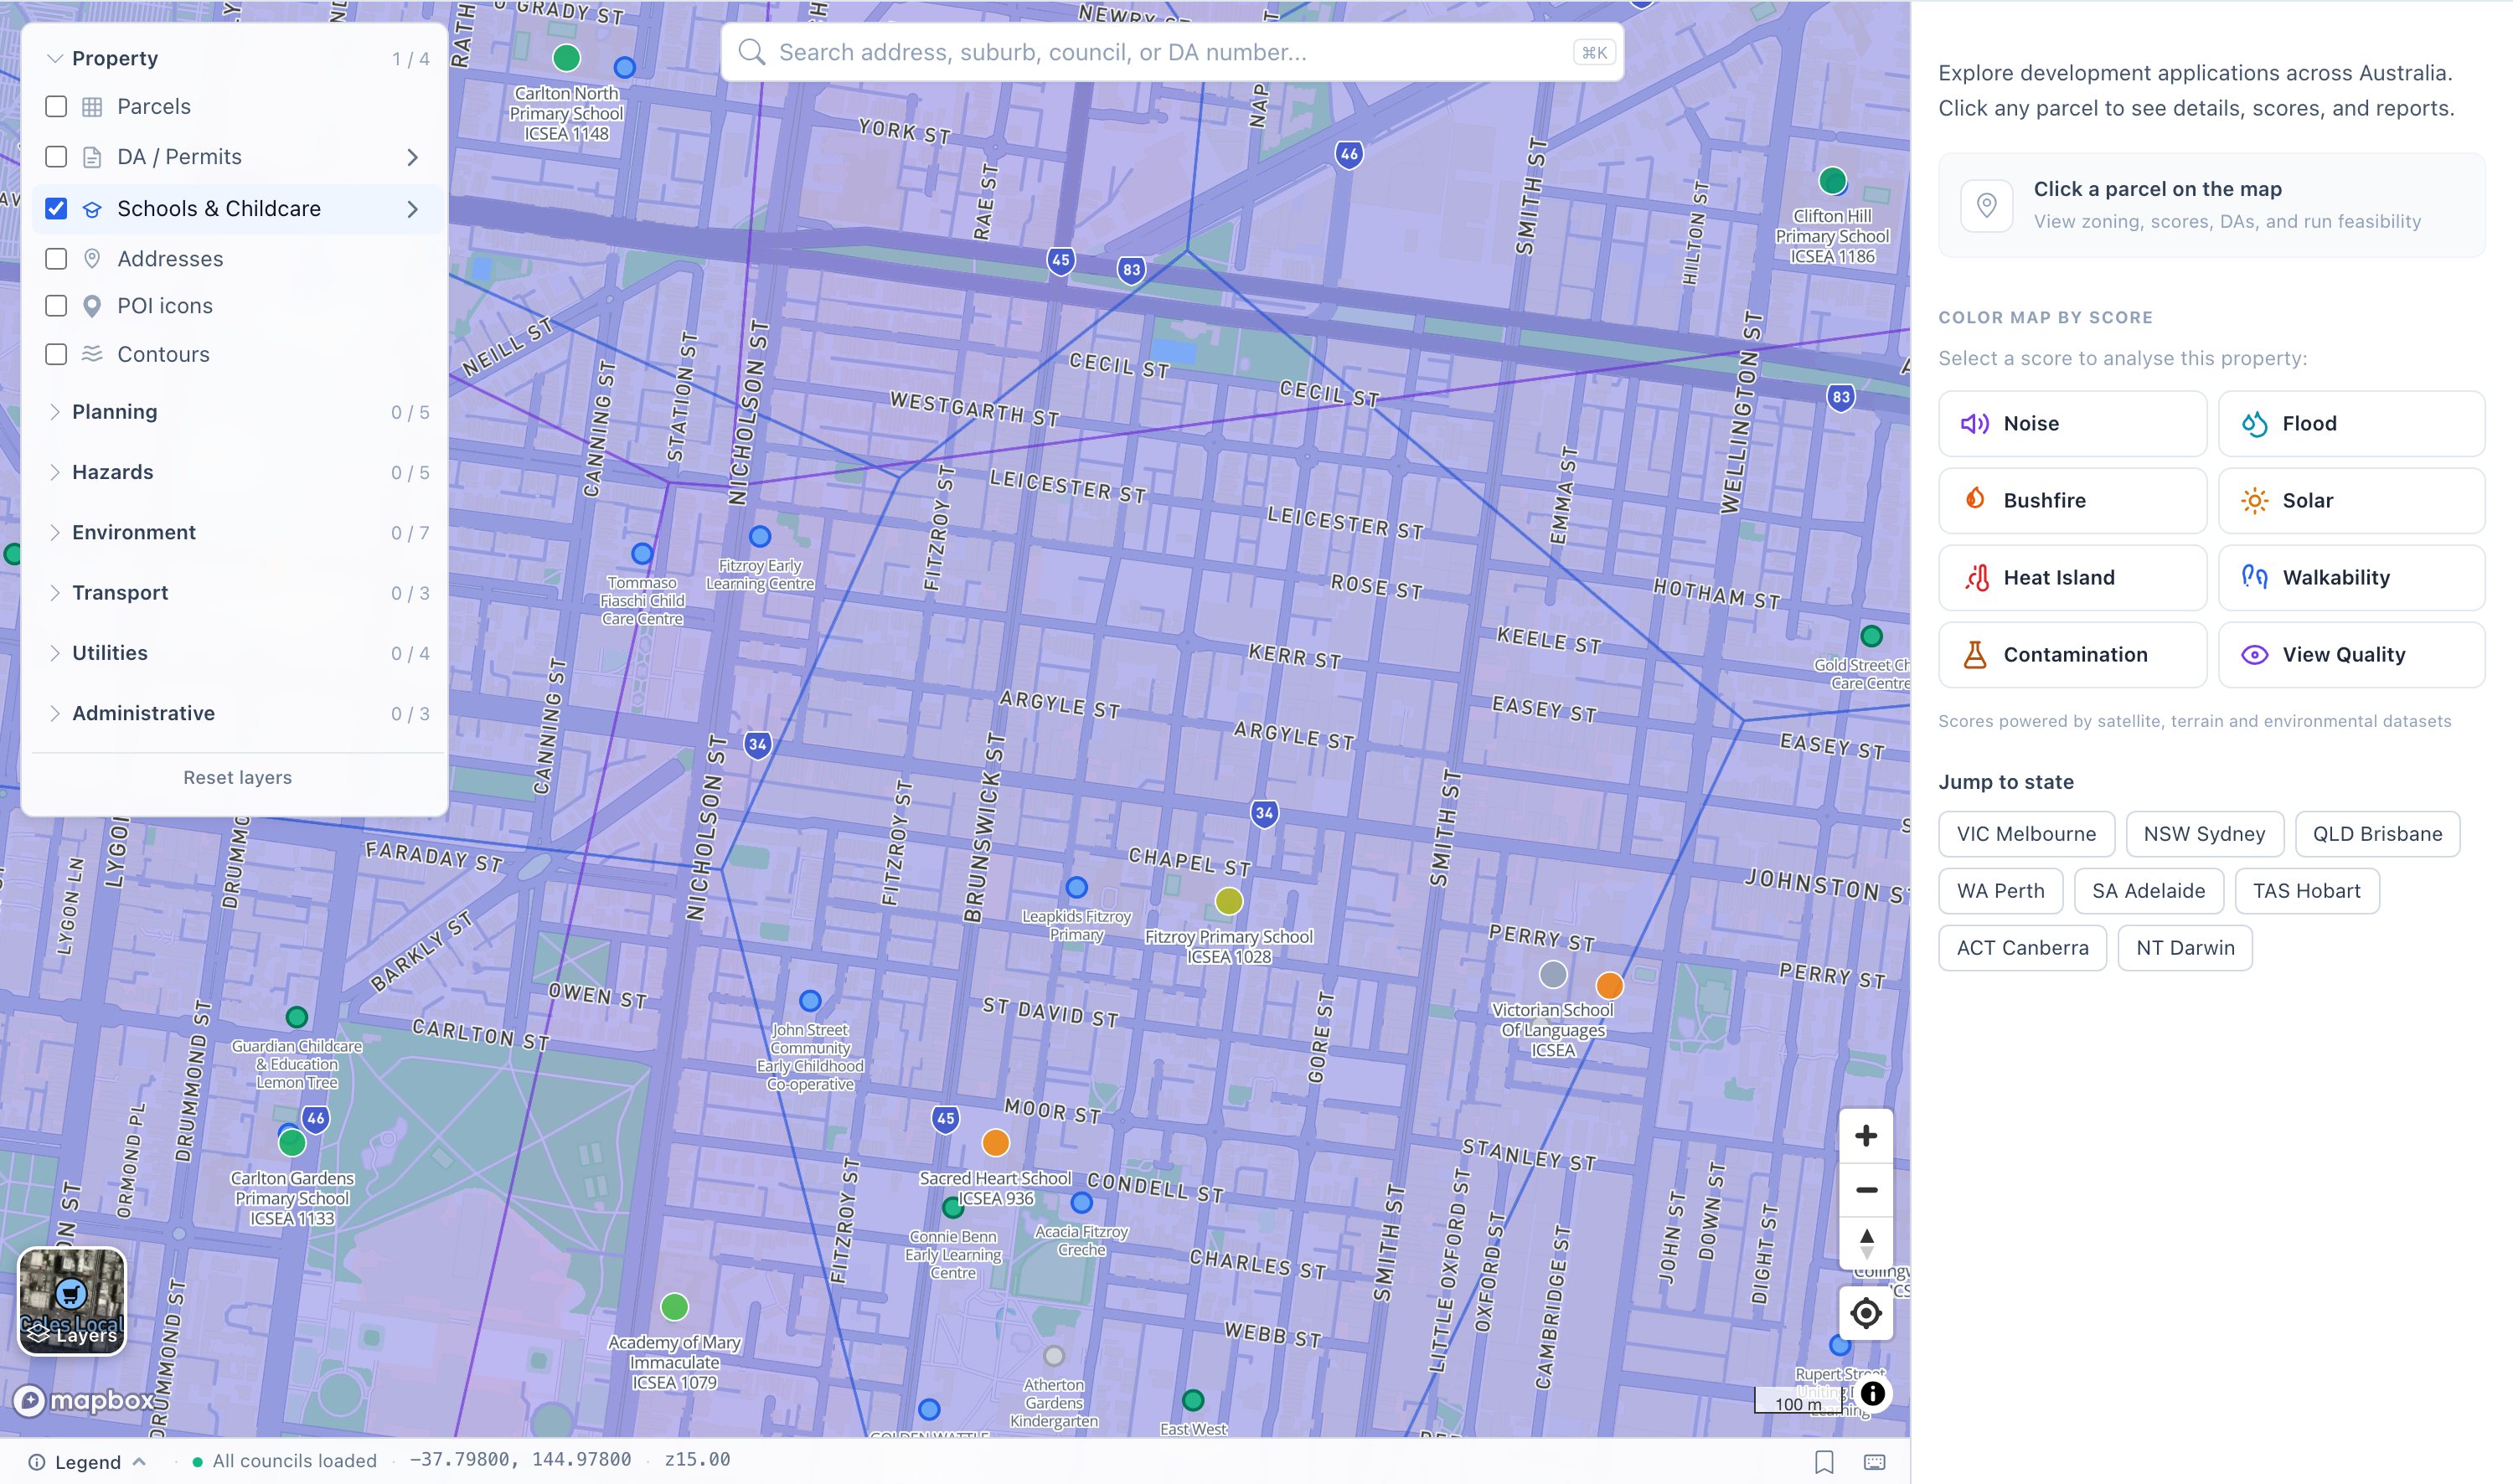Click the Fitzroy Primary School map marker
Viewport: 2513px width, 1484px height.
tap(1228, 901)
